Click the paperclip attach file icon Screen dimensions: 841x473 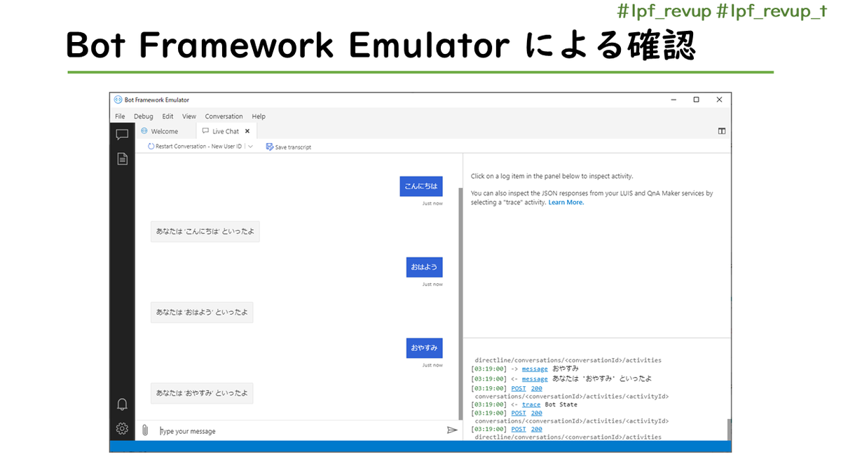click(x=145, y=430)
